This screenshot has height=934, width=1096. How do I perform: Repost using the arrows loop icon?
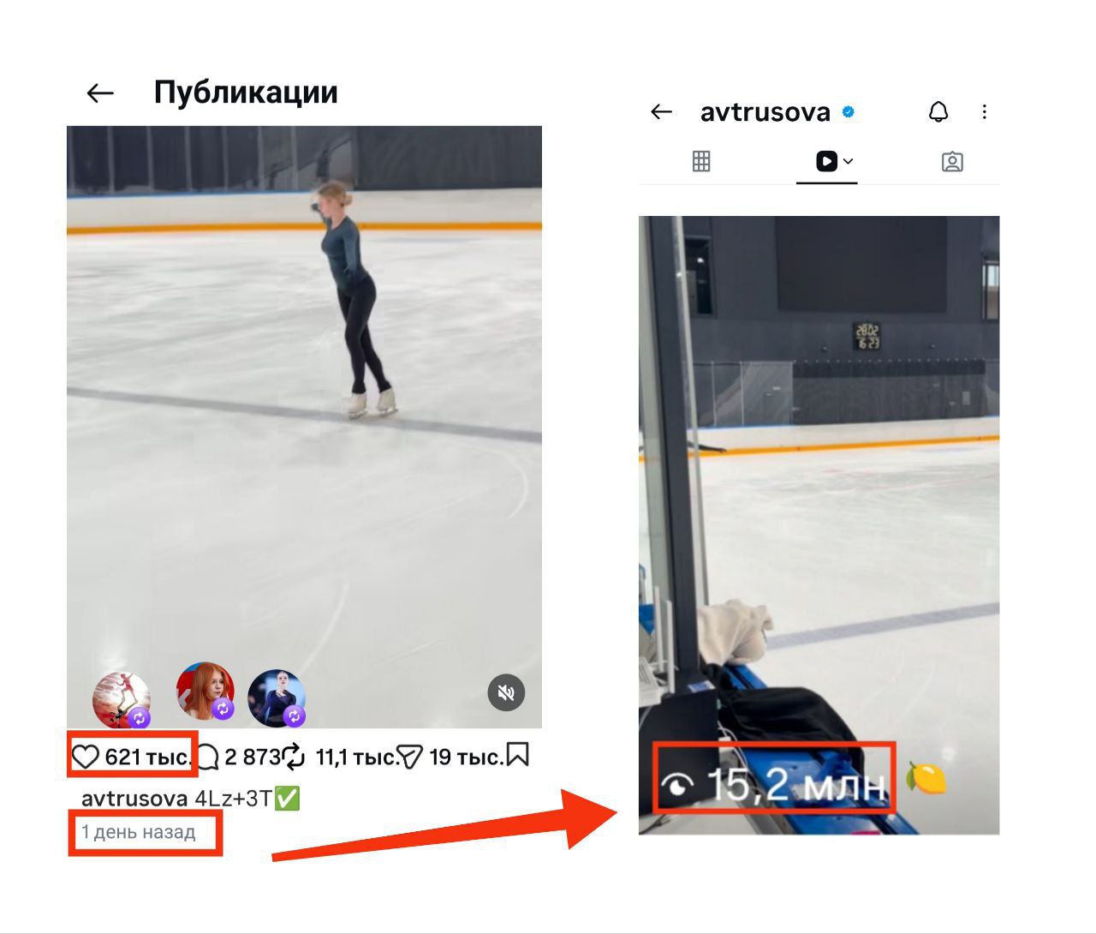pyautogui.click(x=294, y=757)
